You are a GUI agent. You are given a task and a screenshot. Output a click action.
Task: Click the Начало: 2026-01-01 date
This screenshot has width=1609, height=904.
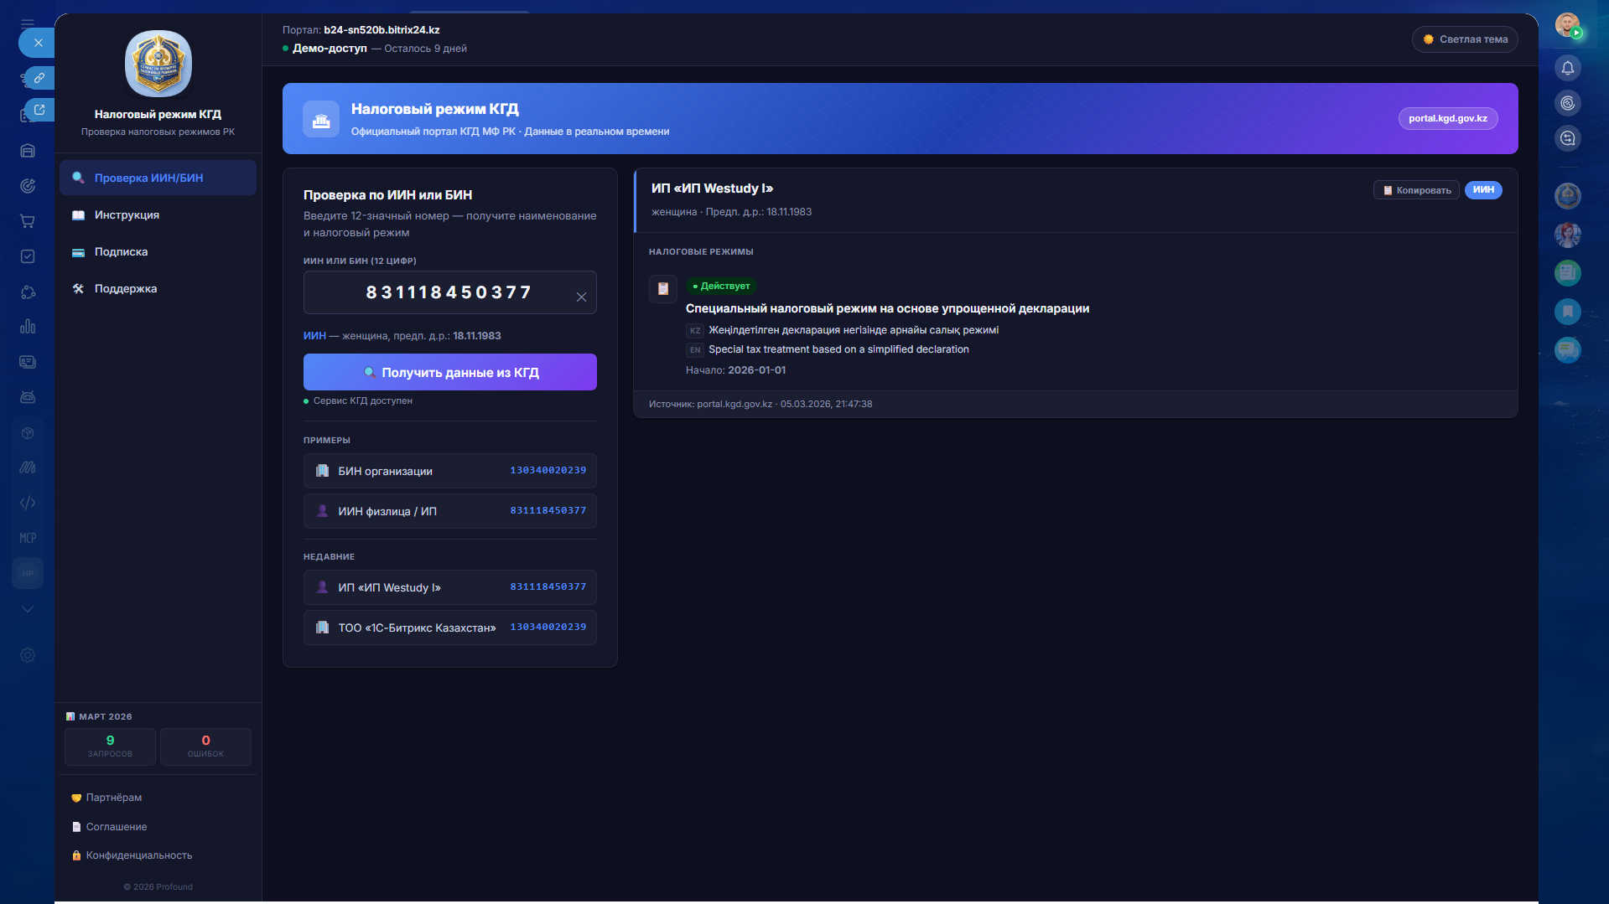coord(735,370)
